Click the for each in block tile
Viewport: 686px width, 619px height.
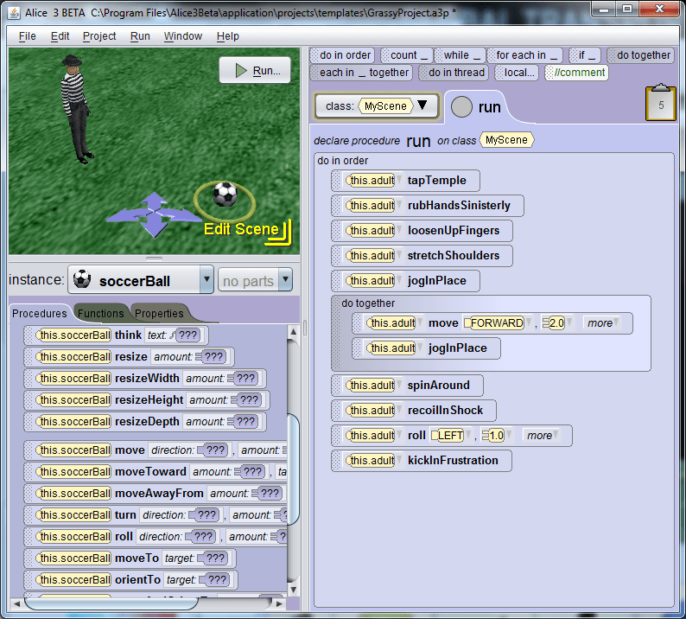[524, 55]
